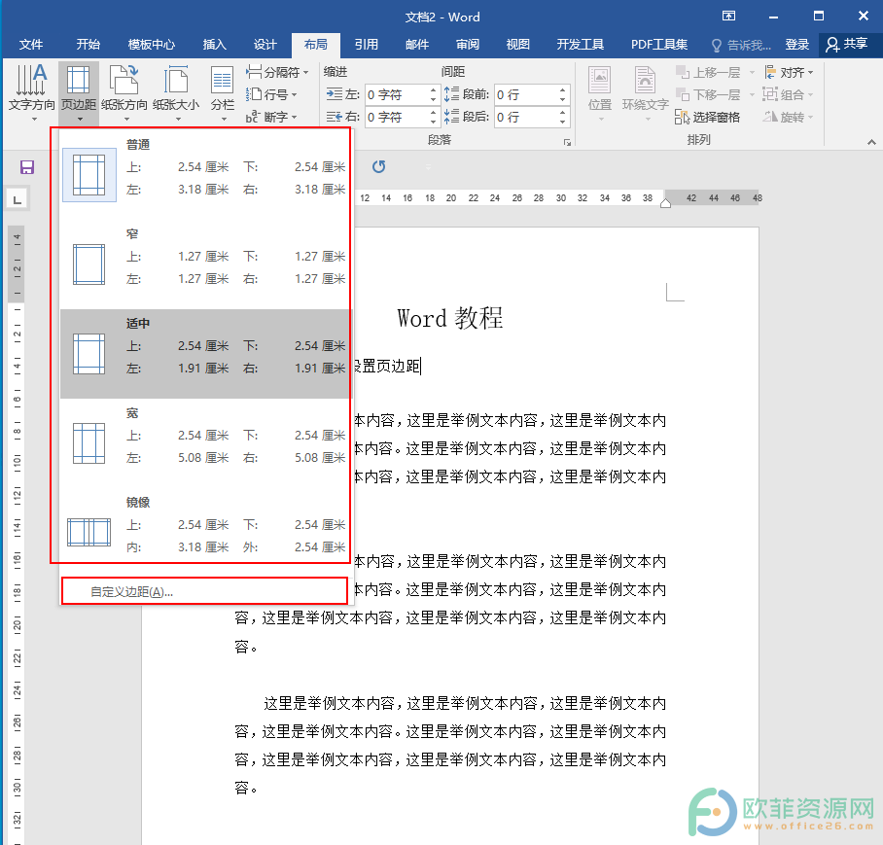883x845 pixels.
Task: Click the Position (位置) icon
Action: (x=600, y=92)
